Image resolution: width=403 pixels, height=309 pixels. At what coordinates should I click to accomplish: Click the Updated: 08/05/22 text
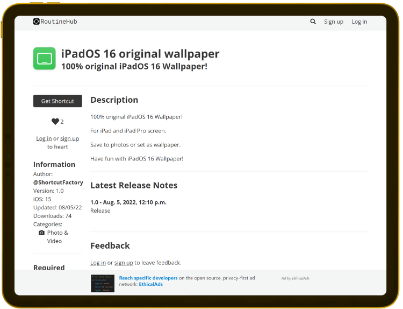[x=57, y=208]
